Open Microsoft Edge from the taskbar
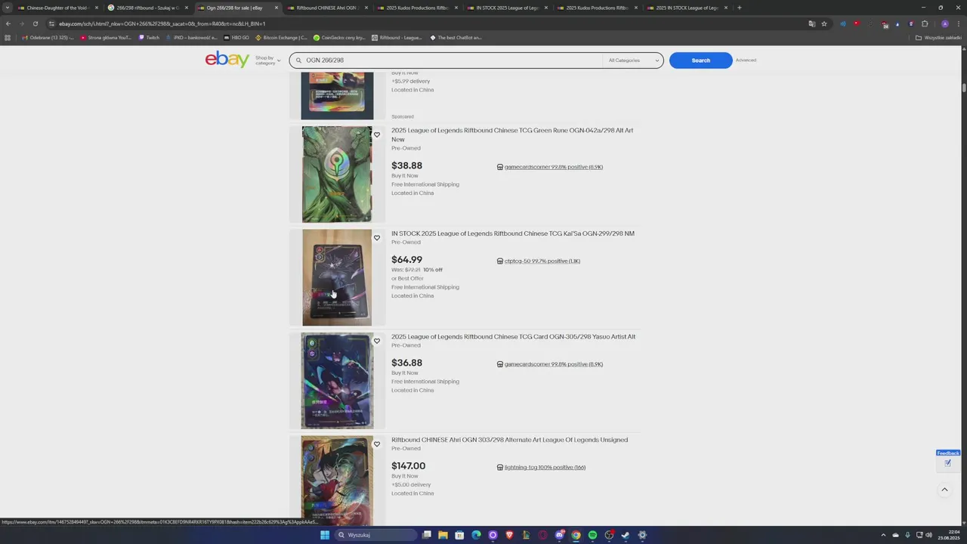The width and height of the screenshot is (967, 544). coord(476,535)
